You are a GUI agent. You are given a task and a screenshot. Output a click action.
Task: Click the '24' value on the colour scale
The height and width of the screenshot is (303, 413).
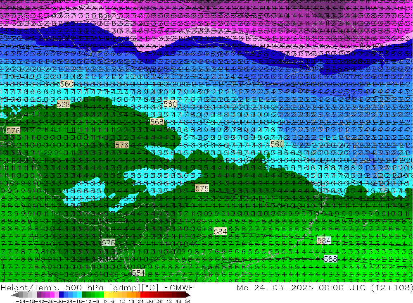(141, 301)
